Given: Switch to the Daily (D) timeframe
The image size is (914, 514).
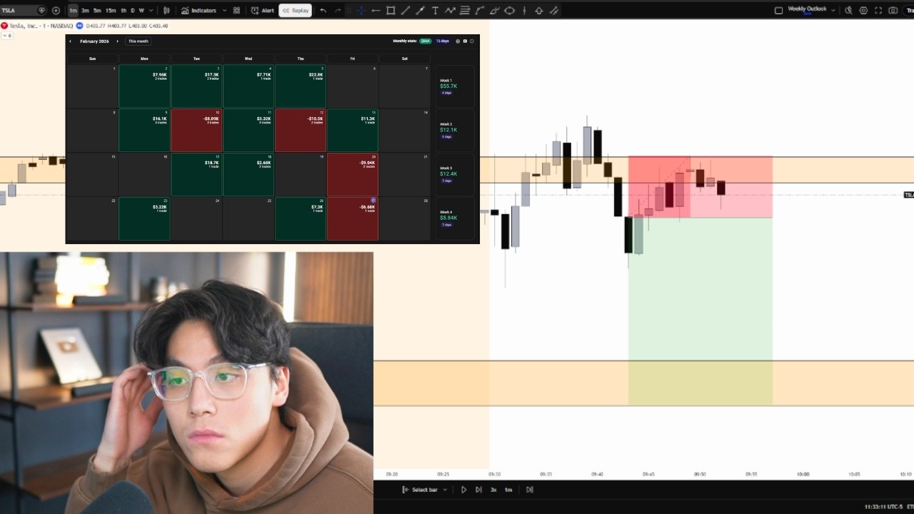Looking at the screenshot, I should click(132, 11).
